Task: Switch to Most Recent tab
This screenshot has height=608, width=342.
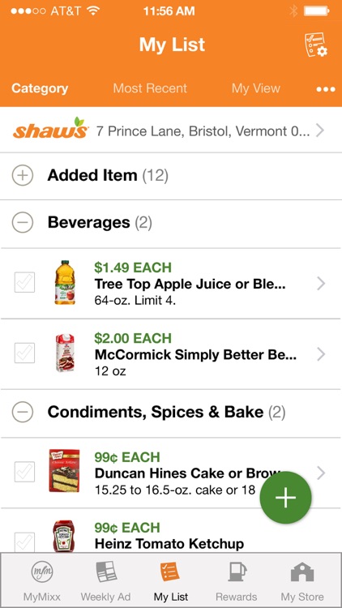Action: coord(150,88)
